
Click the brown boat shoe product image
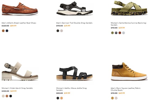click(x=20, y=9)
